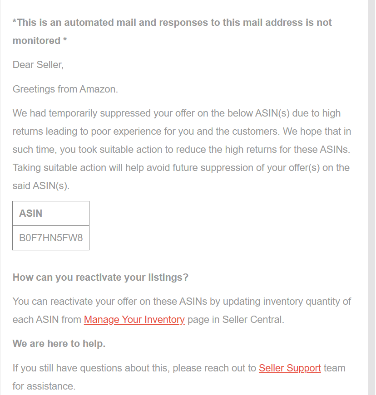Click the line starting 'You can reactivate your offer'
Screen dimensions: 376x395
182,301
